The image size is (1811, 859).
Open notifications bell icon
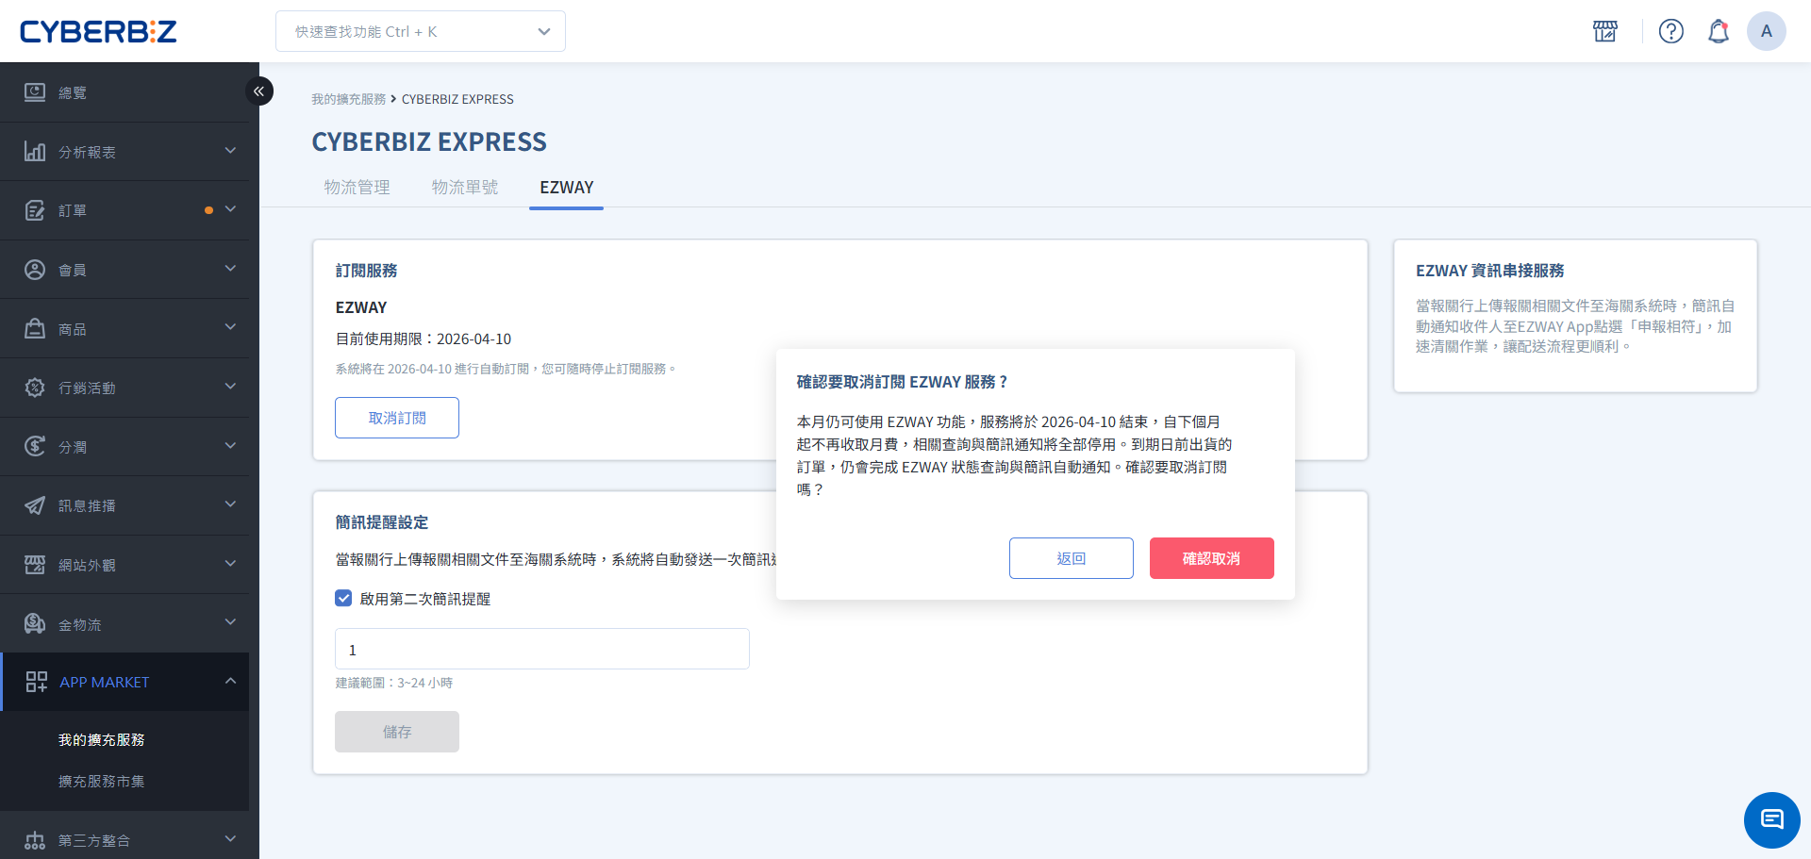1718,31
